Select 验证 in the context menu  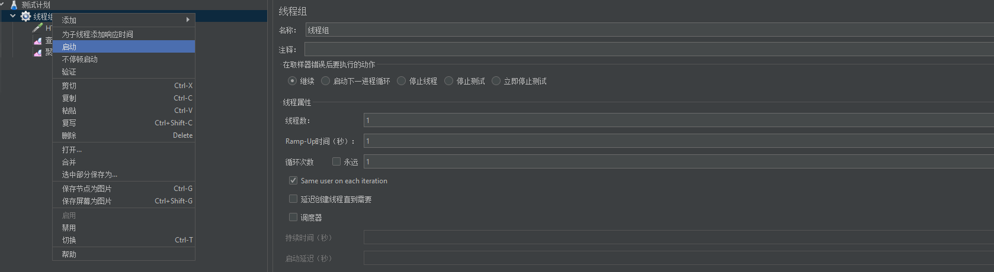click(x=124, y=72)
